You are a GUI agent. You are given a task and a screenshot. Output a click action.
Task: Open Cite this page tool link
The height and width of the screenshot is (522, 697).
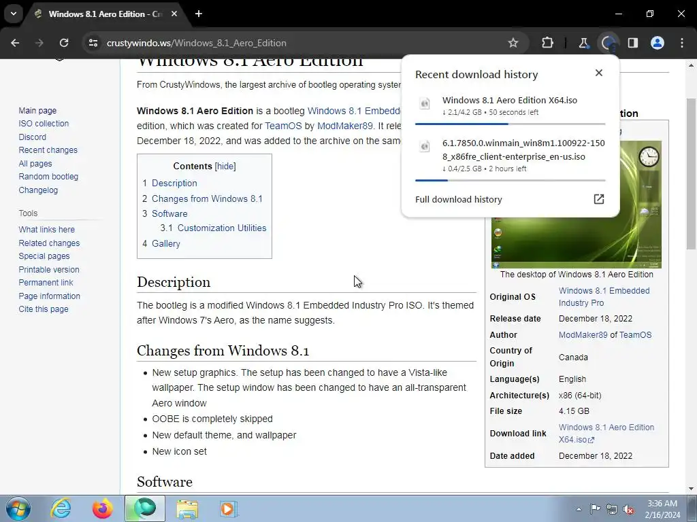(x=44, y=309)
